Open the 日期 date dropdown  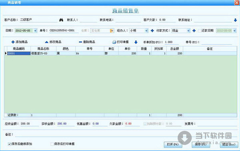(35, 31)
